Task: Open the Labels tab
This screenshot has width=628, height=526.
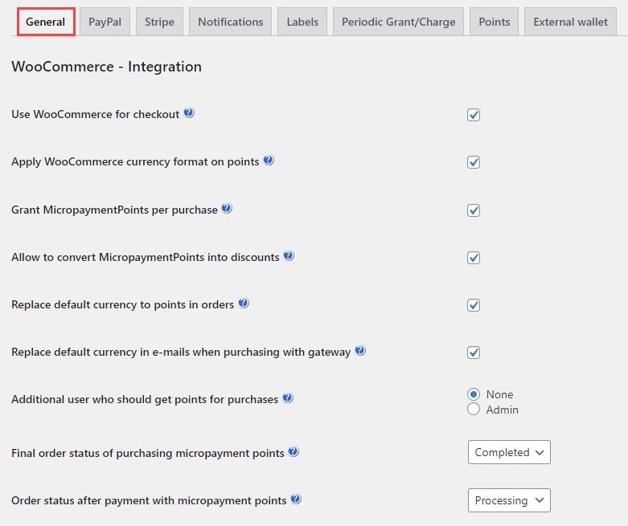Action: 302,22
